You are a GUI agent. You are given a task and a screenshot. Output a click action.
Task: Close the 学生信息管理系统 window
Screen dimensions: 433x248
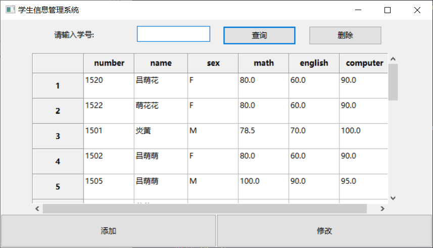(x=417, y=10)
